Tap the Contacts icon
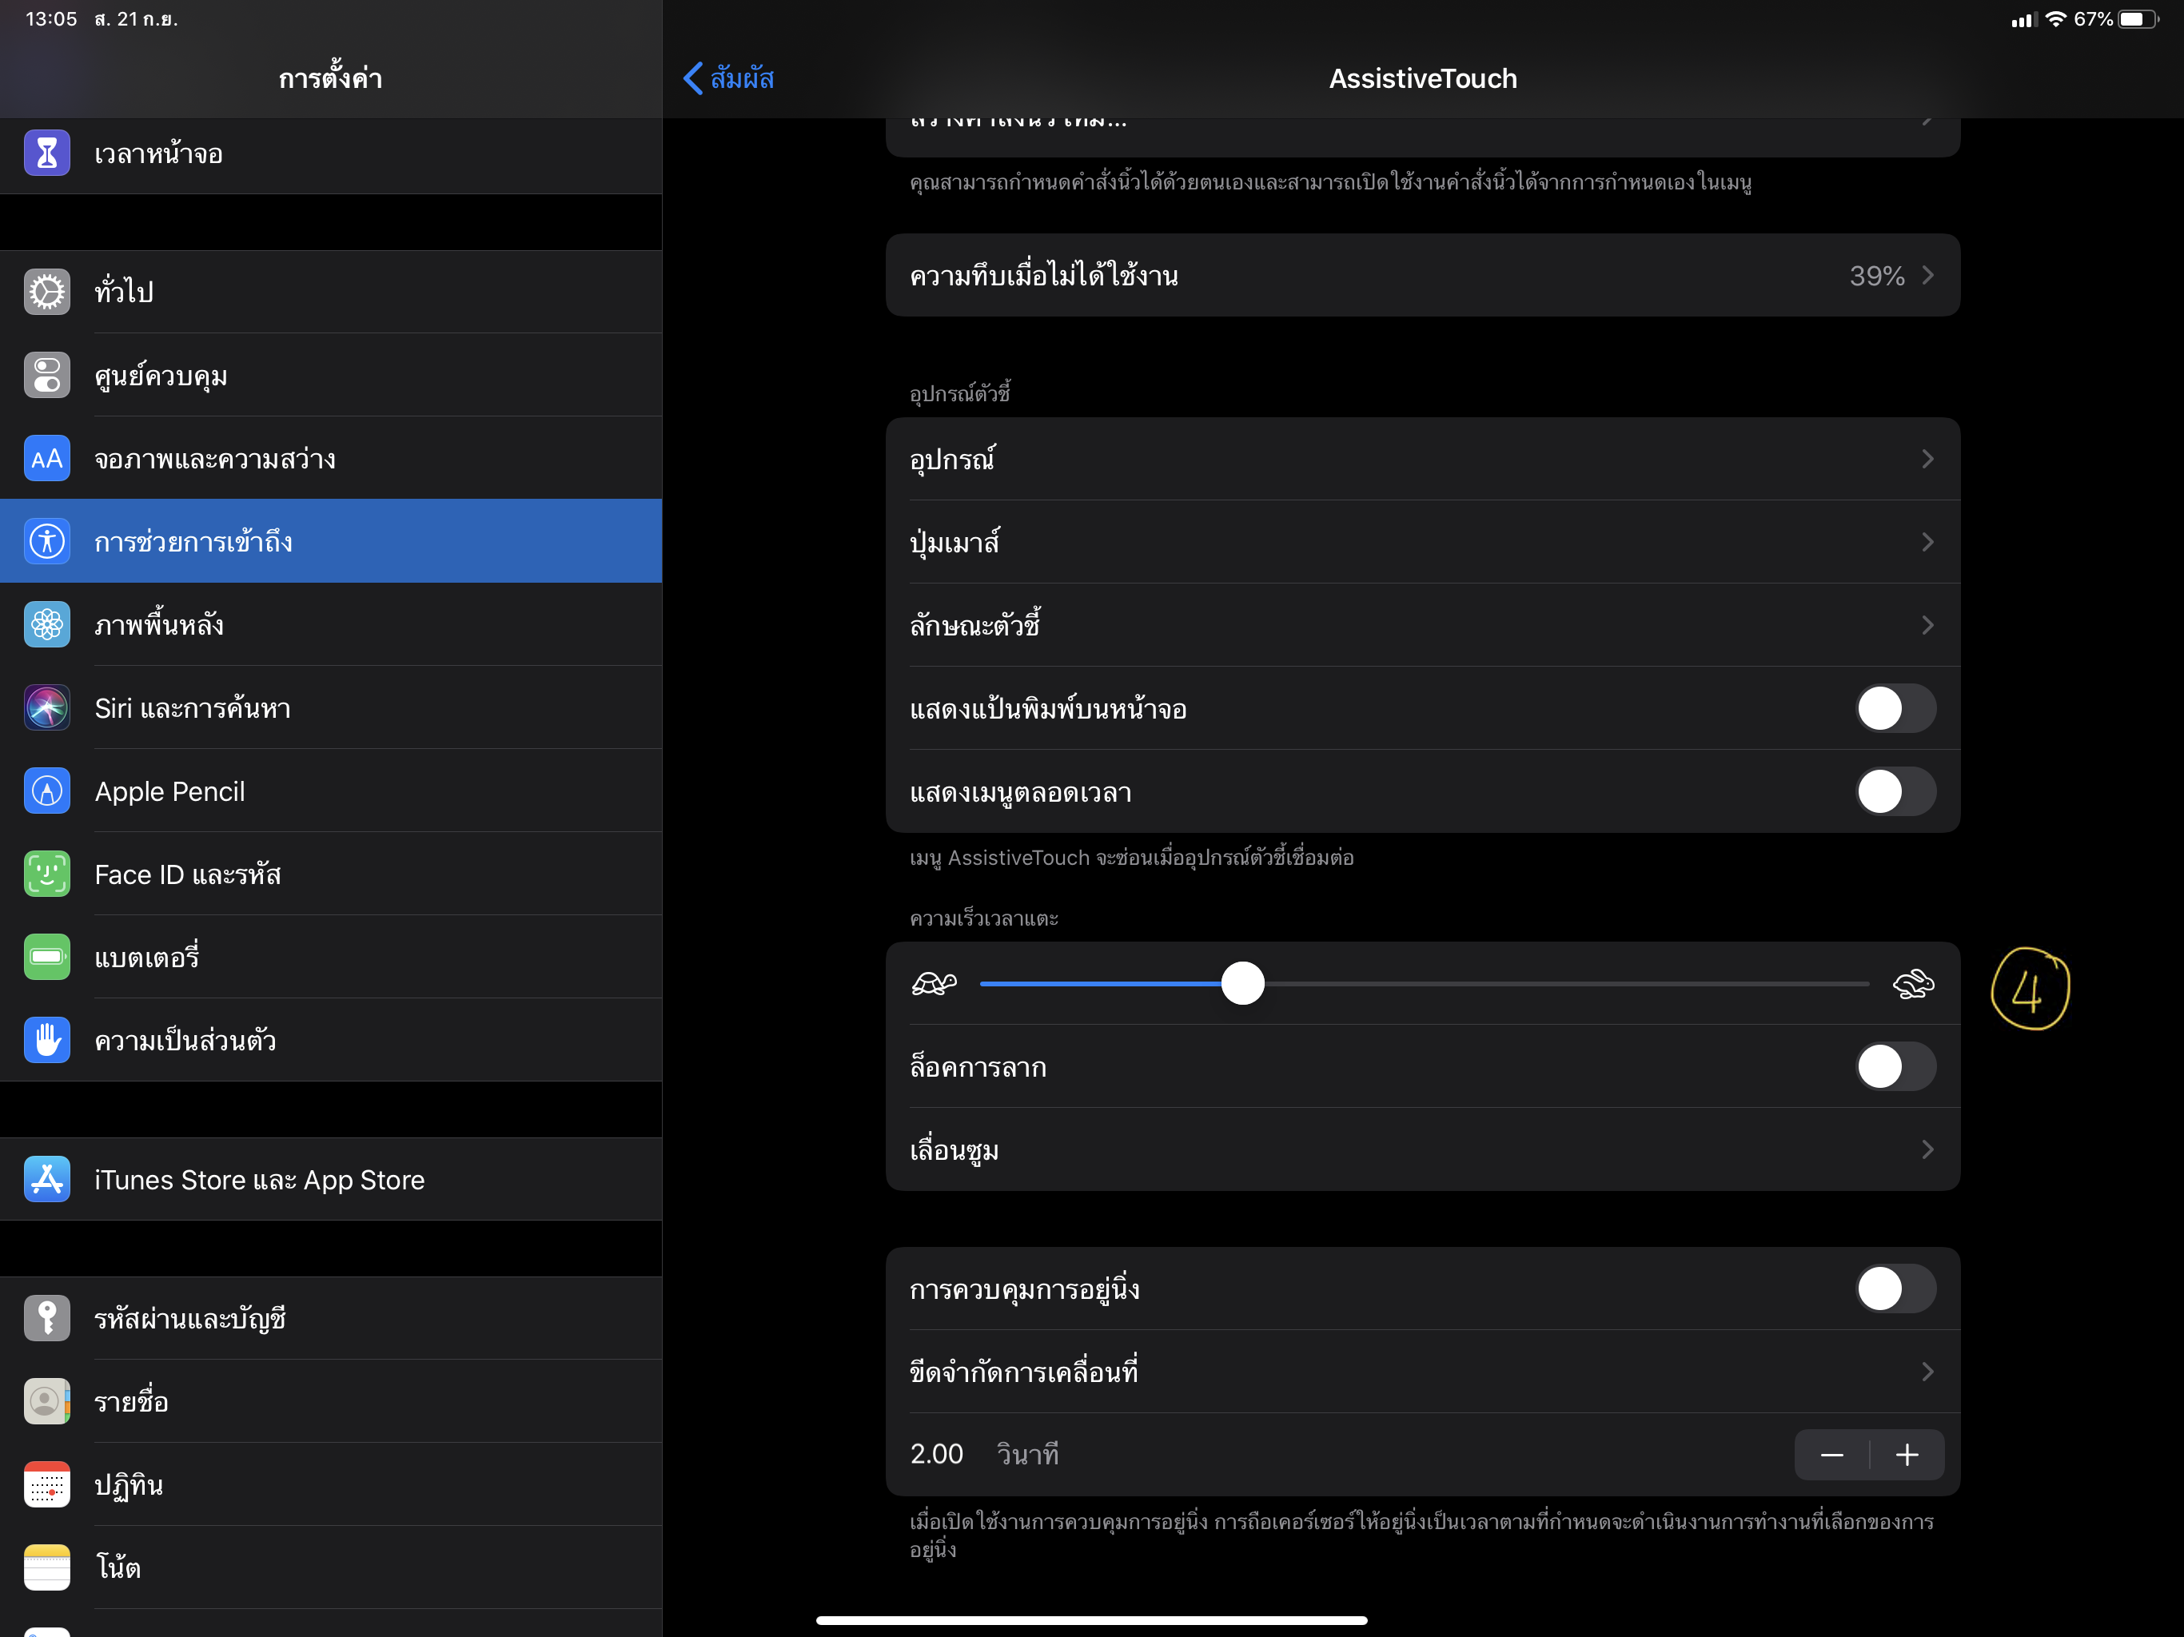Viewport: 2184px width, 1637px height. [46, 1401]
